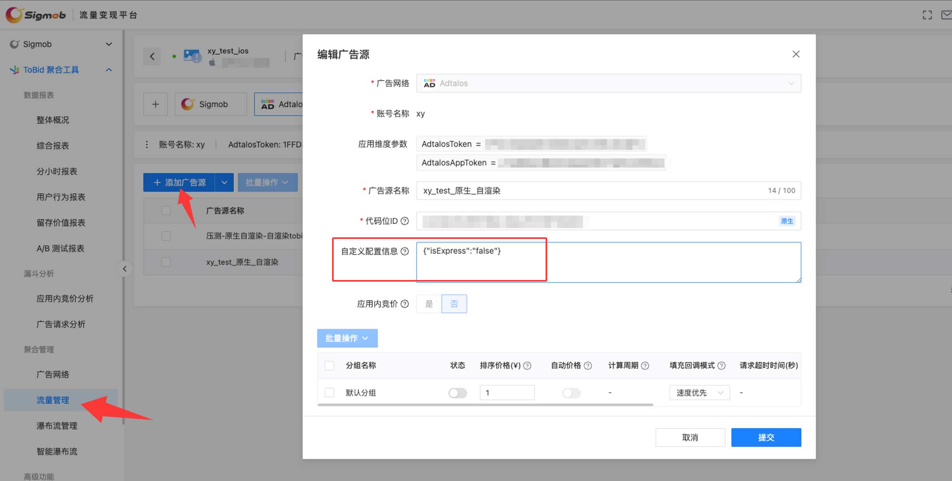Check the xy_test_原生_自渲染 row checkbox

point(166,262)
